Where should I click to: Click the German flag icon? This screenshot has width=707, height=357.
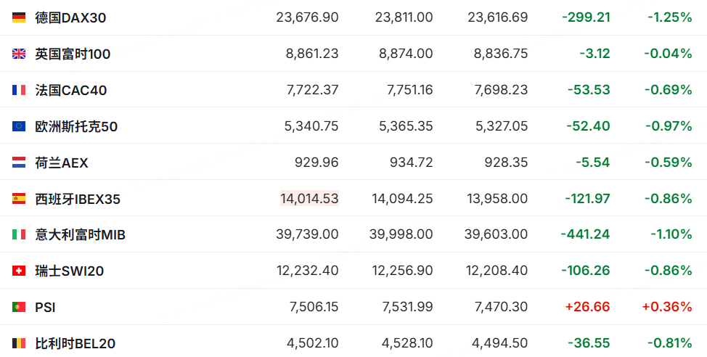click(18, 17)
